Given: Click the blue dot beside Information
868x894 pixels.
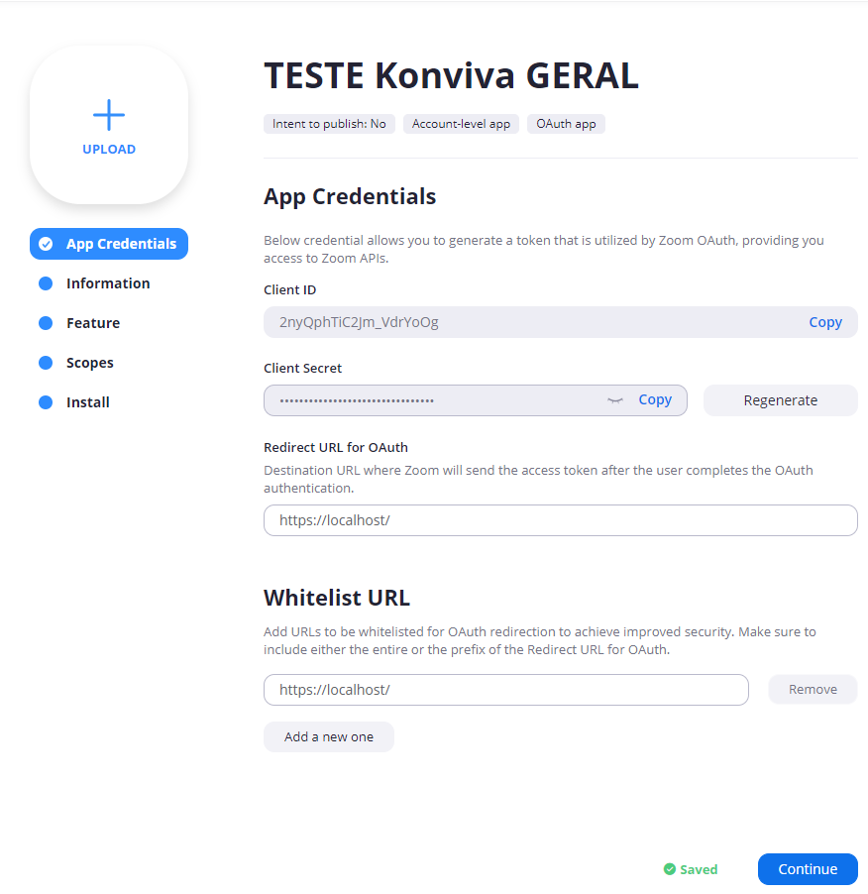Looking at the screenshot, I should (46, 283).
